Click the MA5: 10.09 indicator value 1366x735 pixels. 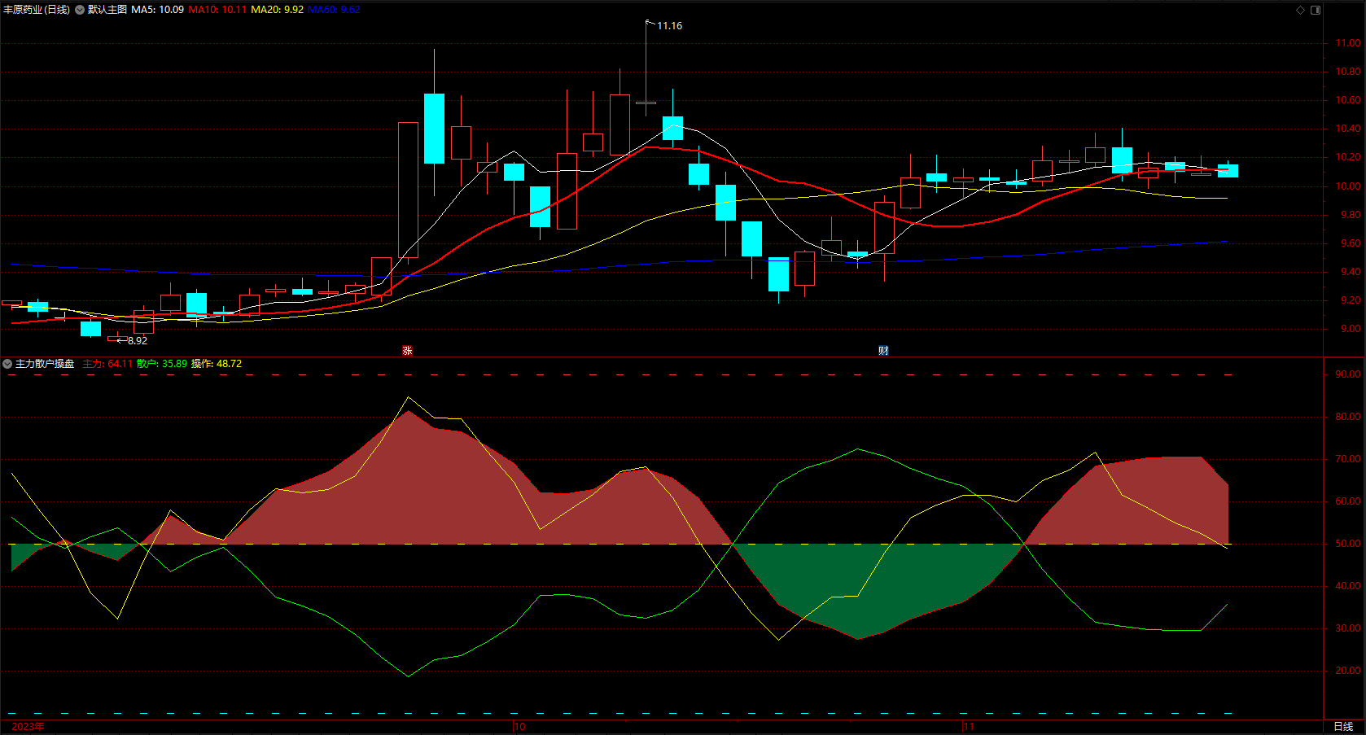pos(158,10)
